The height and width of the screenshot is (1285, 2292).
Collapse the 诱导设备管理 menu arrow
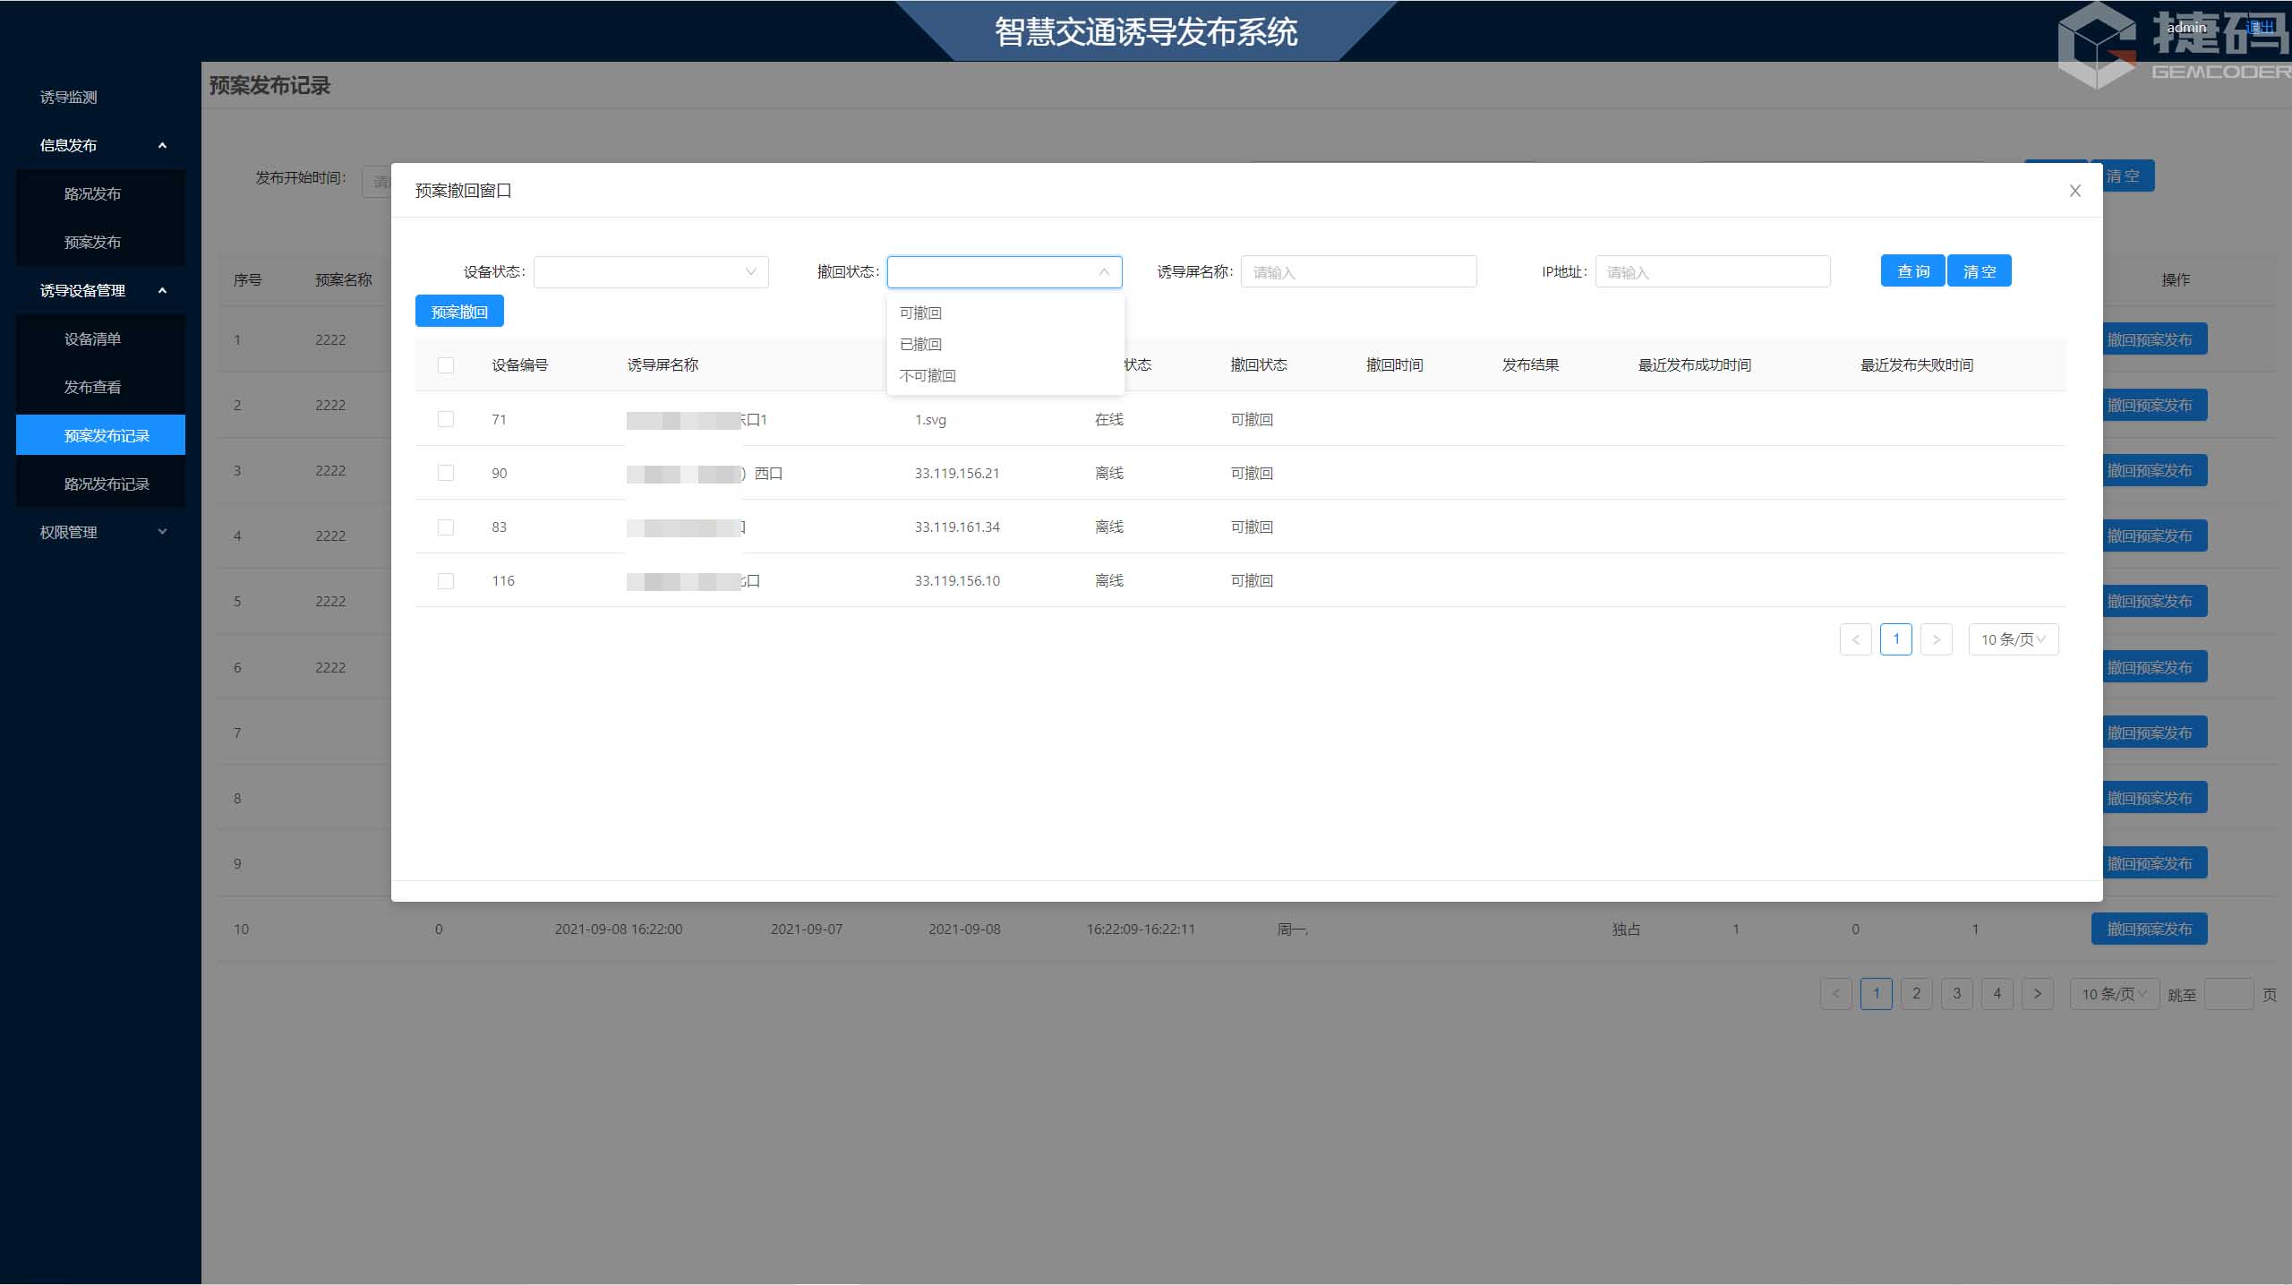click(x=162, y=290)
